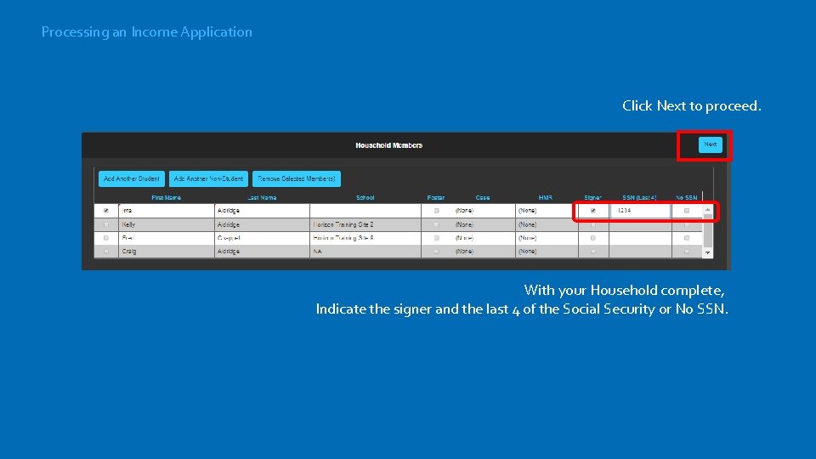Click the empty School field for Ima
Screen dimensions: 816x459
point(365,211)
